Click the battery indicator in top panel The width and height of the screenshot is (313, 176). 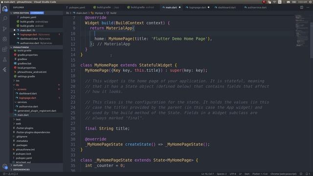[294, 2]
